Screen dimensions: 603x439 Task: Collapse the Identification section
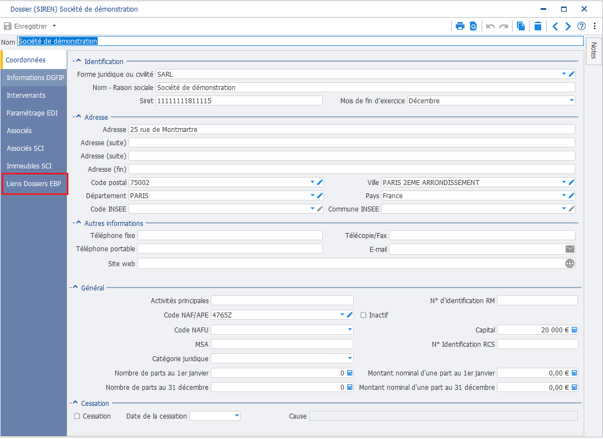coord(78,61)
